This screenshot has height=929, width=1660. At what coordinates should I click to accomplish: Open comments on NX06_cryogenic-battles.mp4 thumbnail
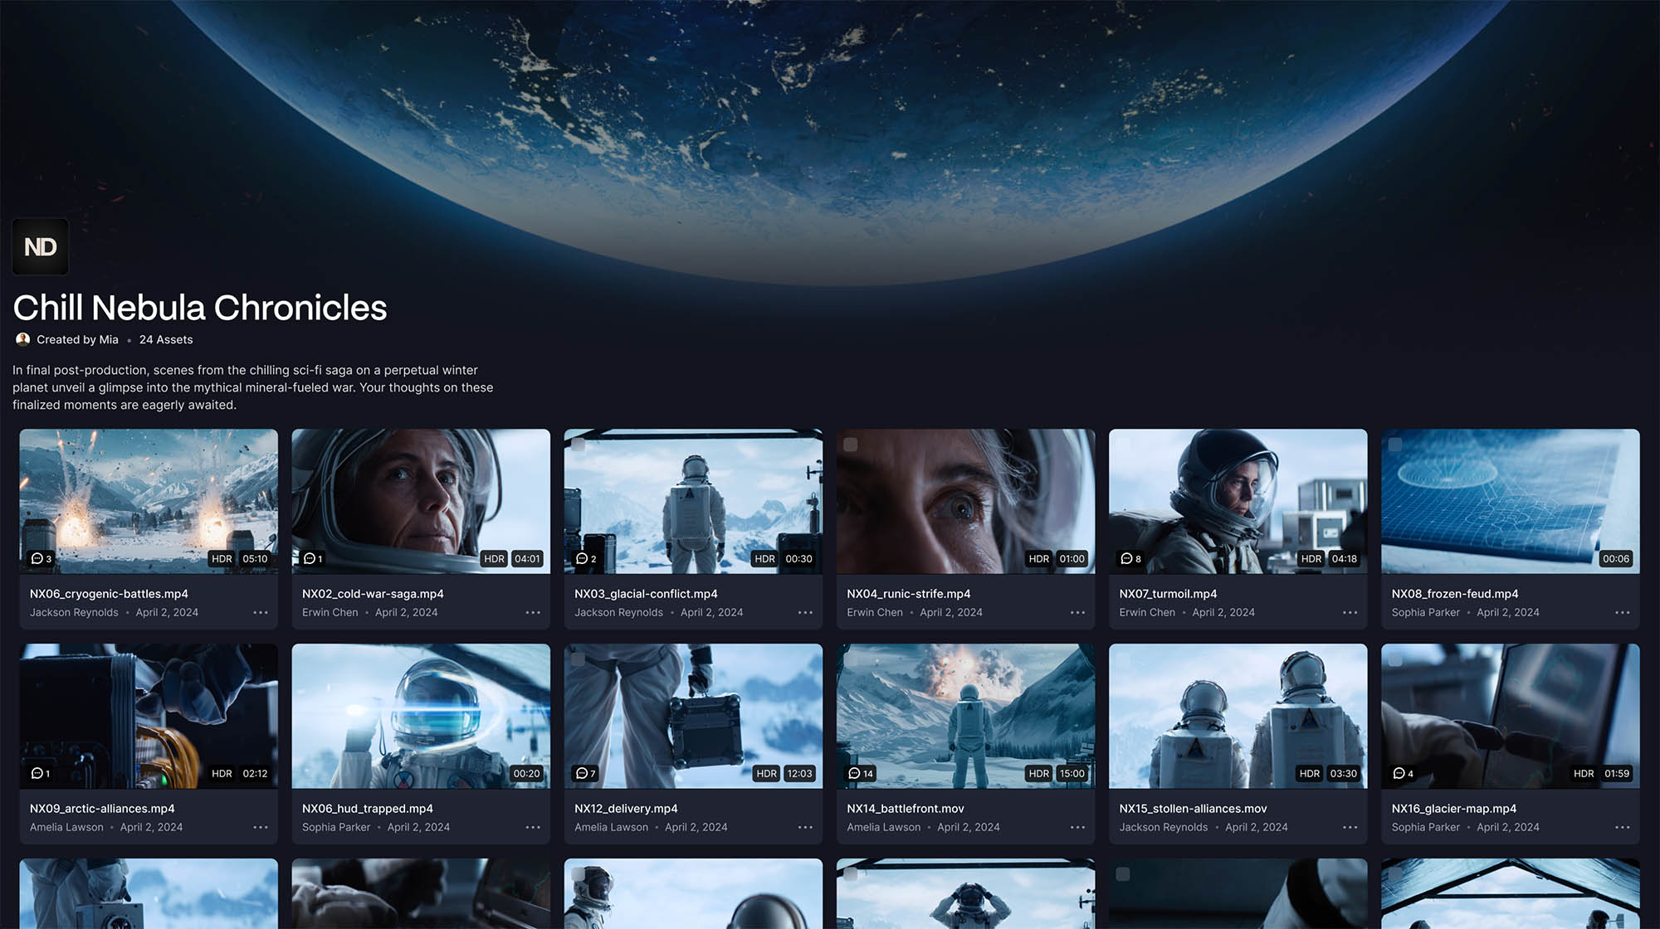pyautogui.click(x=41, y=559)
